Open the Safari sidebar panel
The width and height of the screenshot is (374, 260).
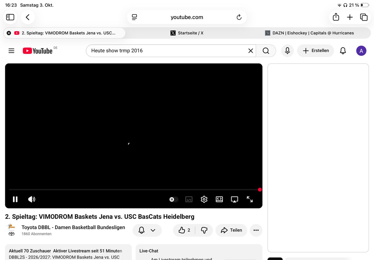coord(10,17)
